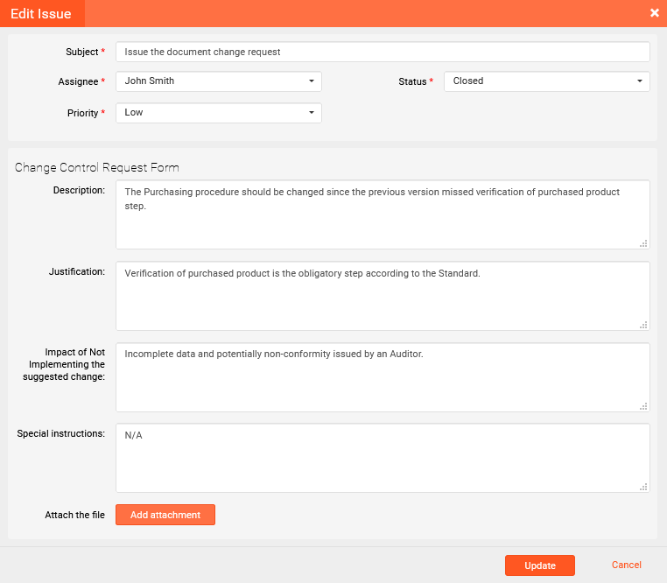Image resolution: width=667 pixels, height=583 pixels.
Task: Focus the Justification text area
Action: pos(383,296)
